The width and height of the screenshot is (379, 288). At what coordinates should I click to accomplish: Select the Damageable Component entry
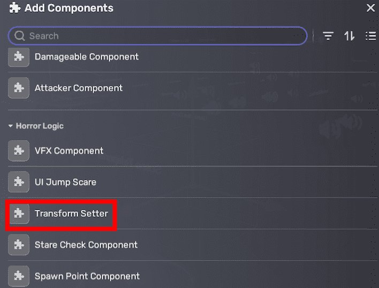pos(86,57)
